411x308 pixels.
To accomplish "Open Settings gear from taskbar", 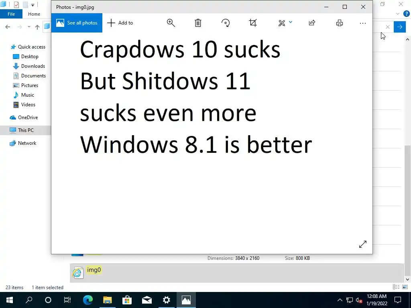I will (167, 300).
